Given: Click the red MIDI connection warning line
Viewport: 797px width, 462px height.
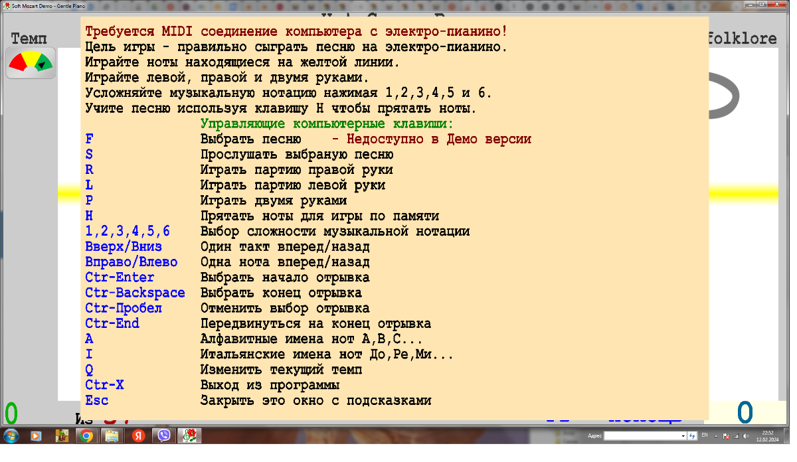Looking at the screenshot, I should pos(296,32).
